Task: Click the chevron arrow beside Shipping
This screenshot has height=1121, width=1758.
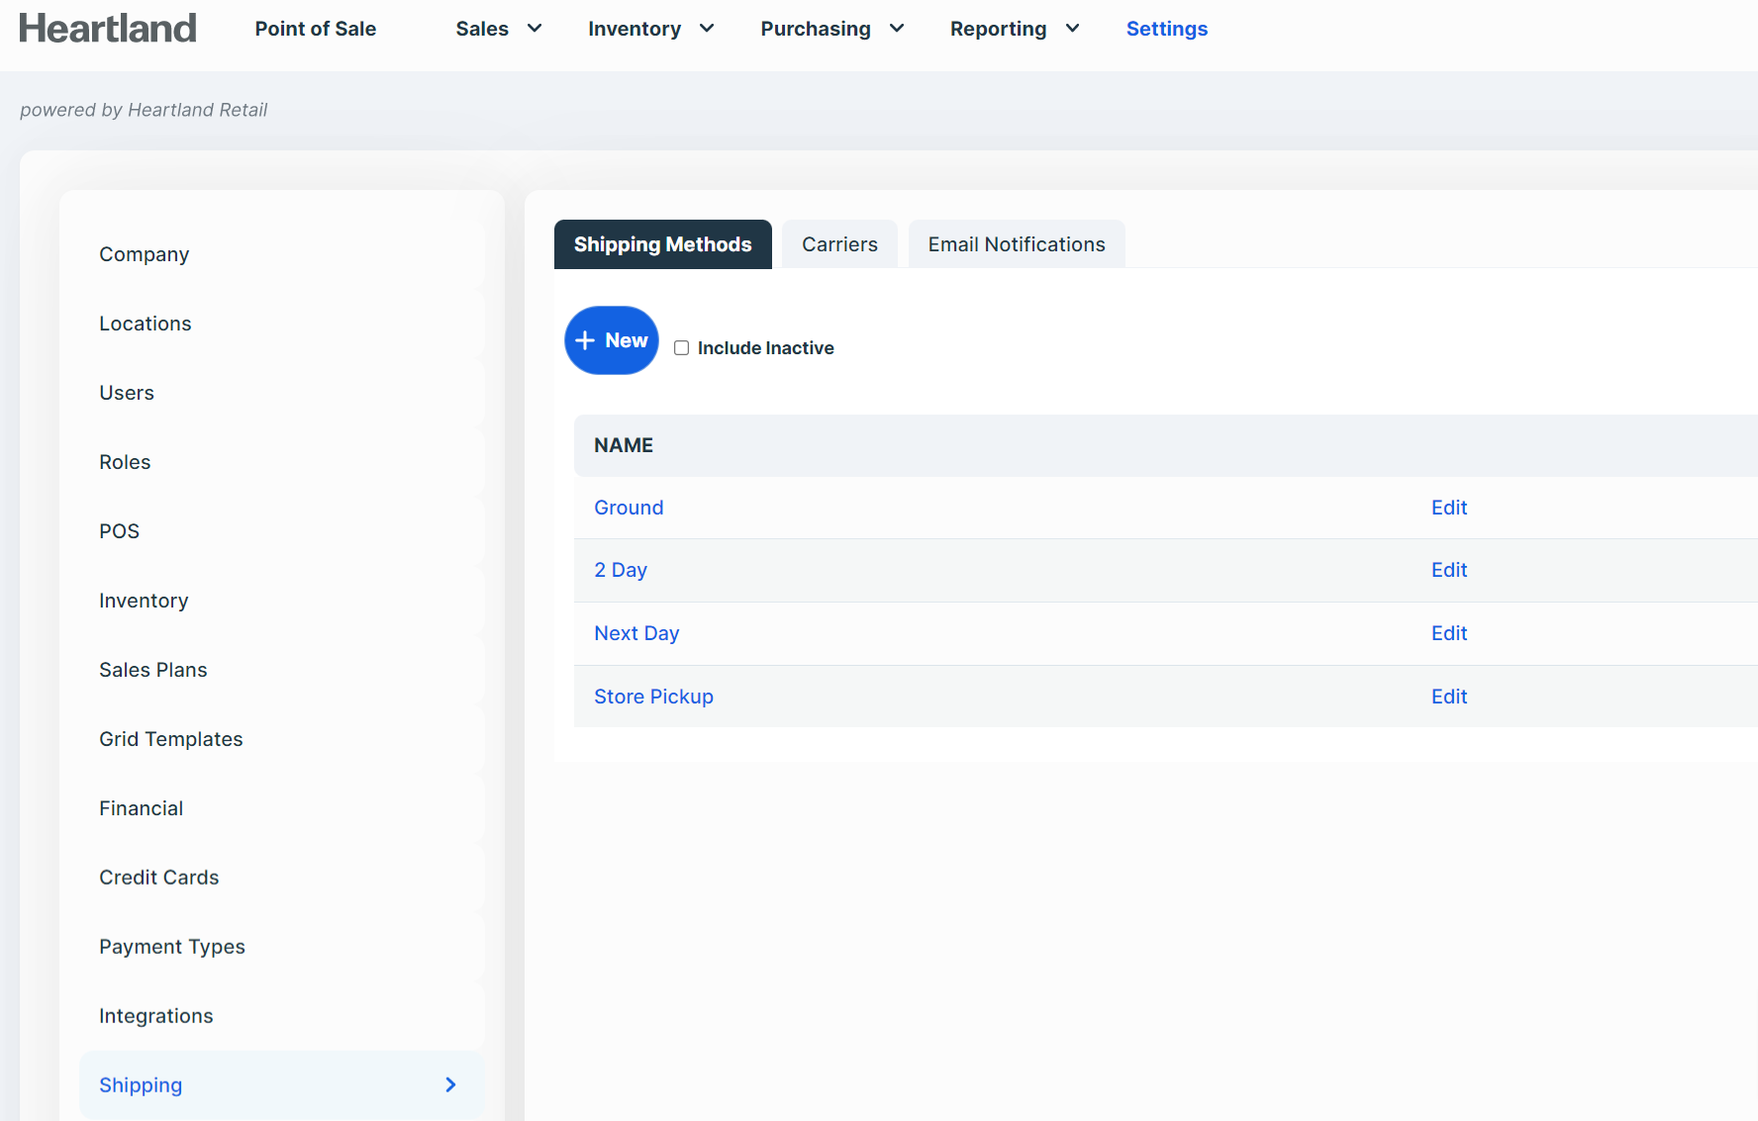Action: pos(450,1085)
